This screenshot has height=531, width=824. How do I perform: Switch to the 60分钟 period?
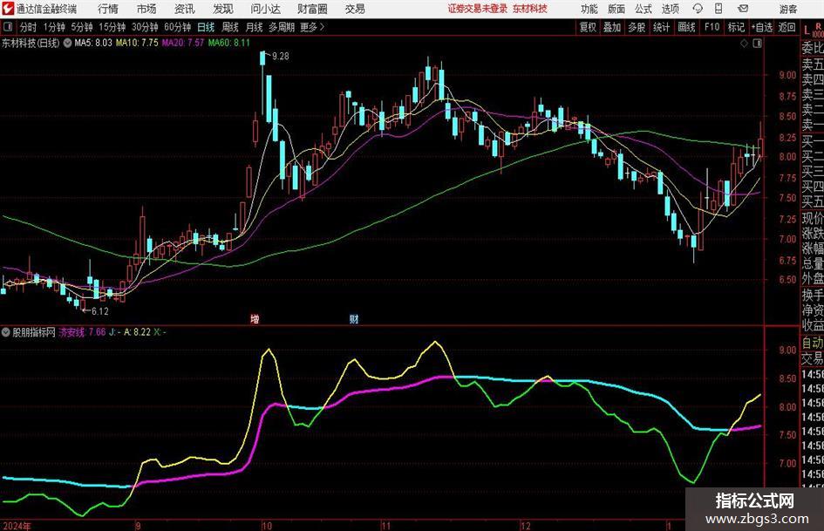pyautogui.click(x=177, y=27)
